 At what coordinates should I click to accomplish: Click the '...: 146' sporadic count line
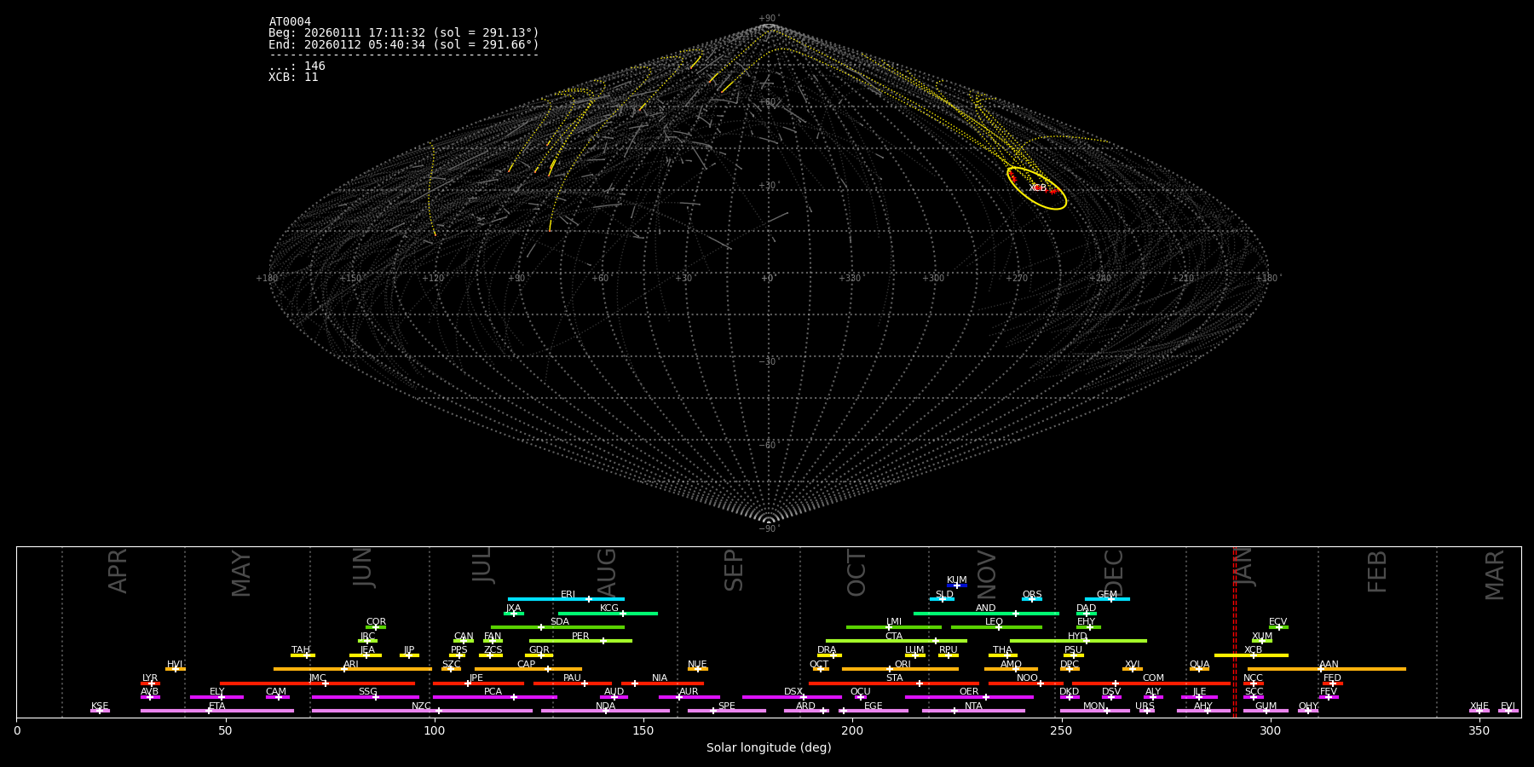pos(297,66)
